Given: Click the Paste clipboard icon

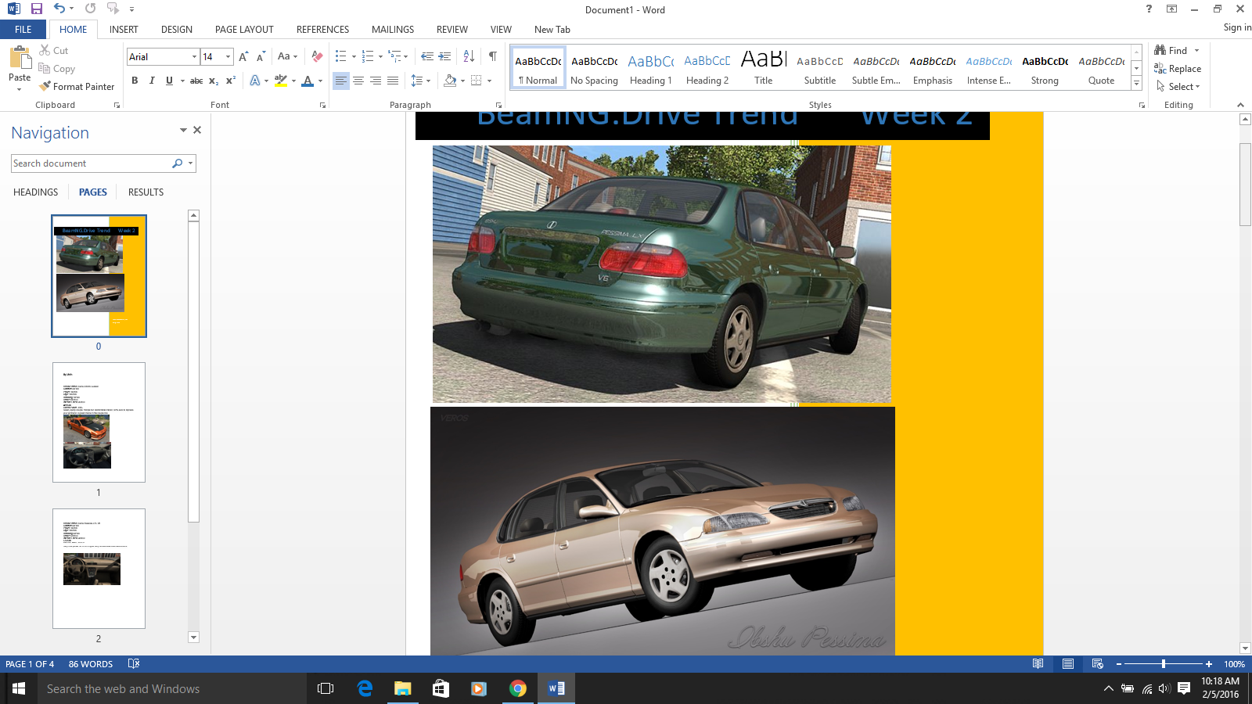Looking at the screenshot, I should point(20,57).
